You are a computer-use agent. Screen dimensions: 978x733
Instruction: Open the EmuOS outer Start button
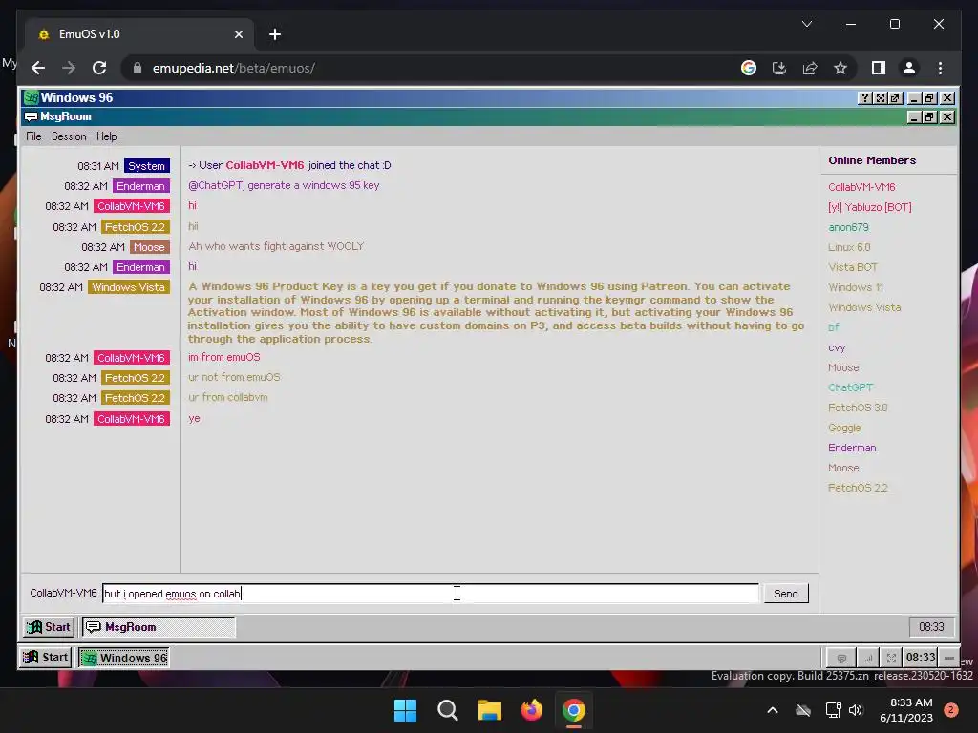(x=46, y=657)
